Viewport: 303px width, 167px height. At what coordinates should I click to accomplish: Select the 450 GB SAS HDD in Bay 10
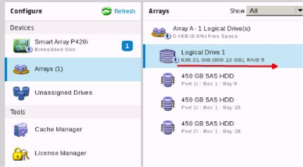click(207, 100)
